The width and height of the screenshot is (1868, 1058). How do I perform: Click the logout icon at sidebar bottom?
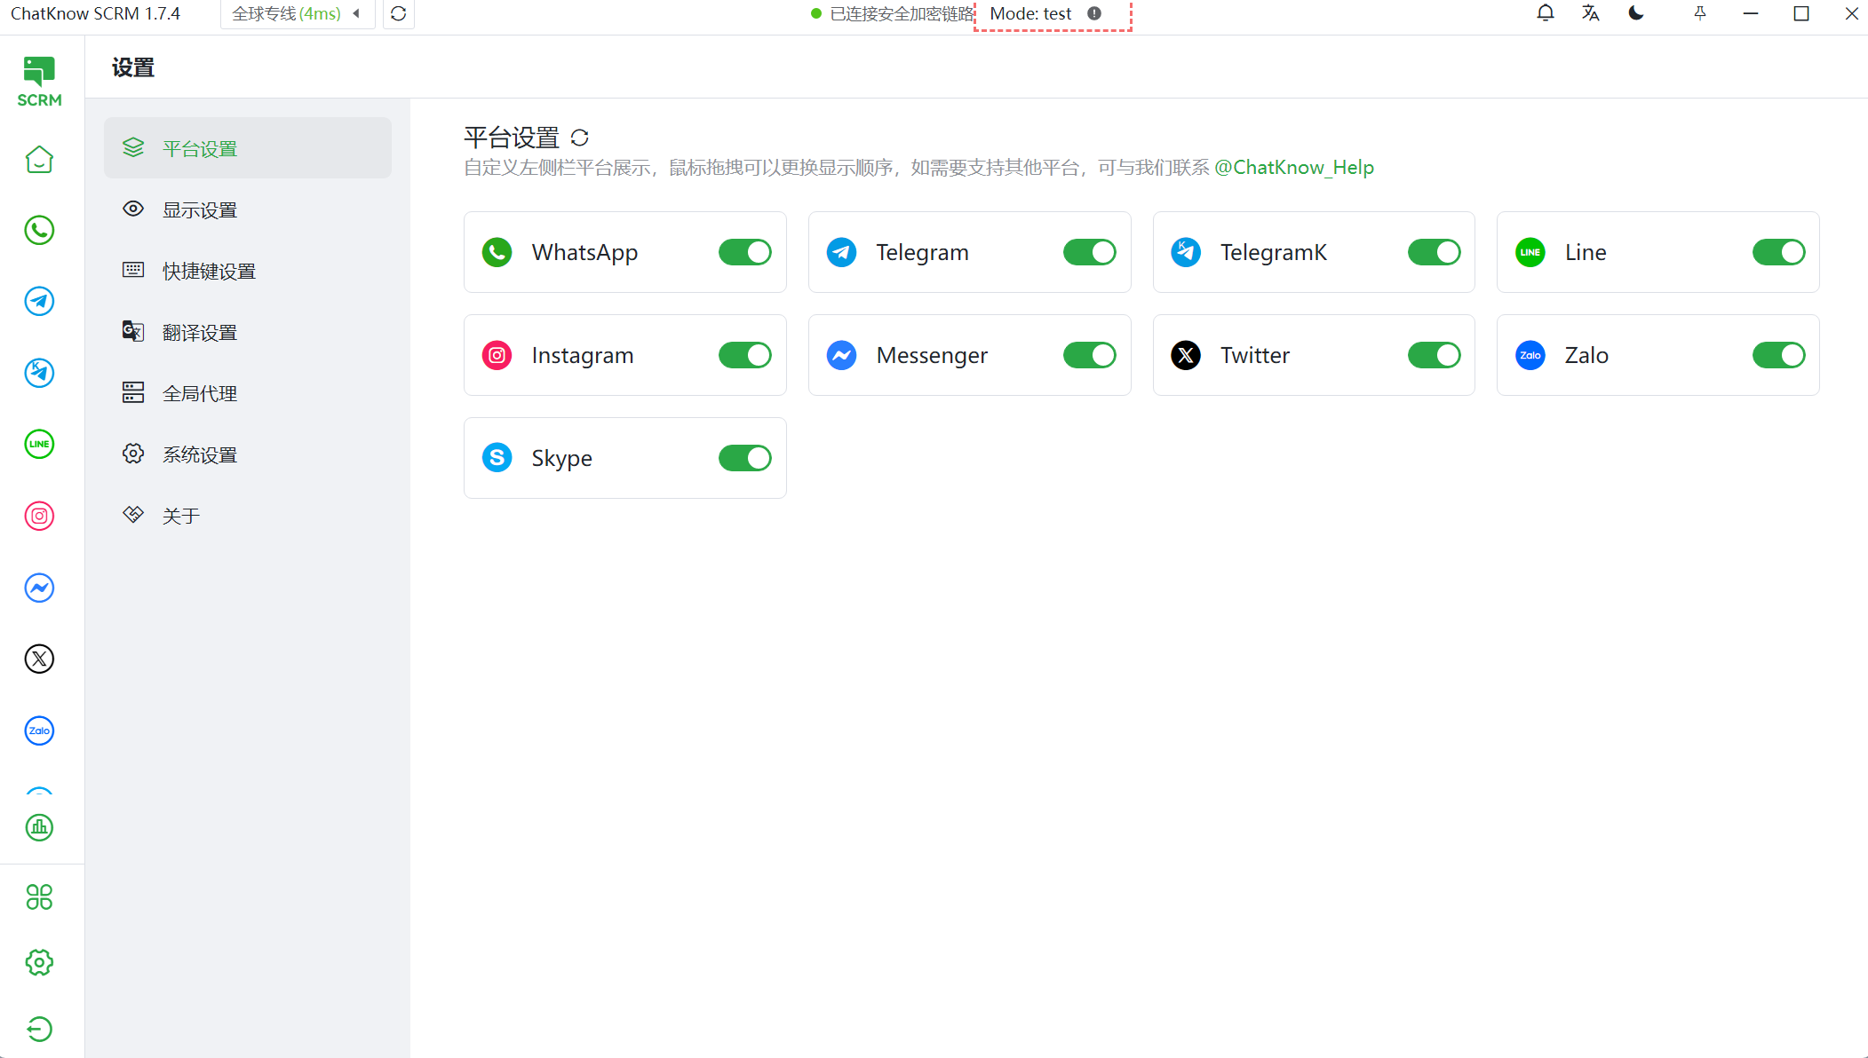pyautogui.click(x=39, y=1029)
